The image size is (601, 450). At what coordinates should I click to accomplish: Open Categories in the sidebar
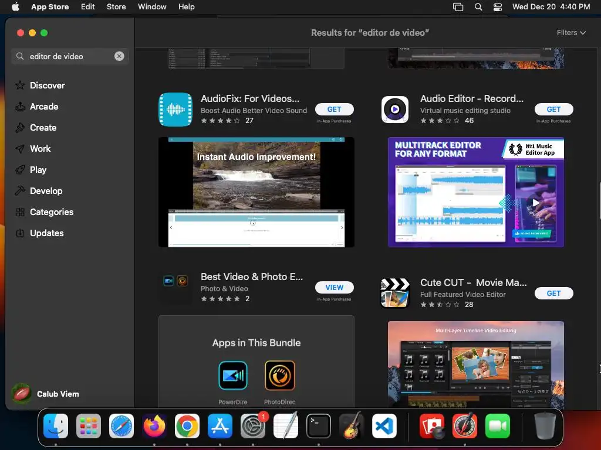coord(44,212)
